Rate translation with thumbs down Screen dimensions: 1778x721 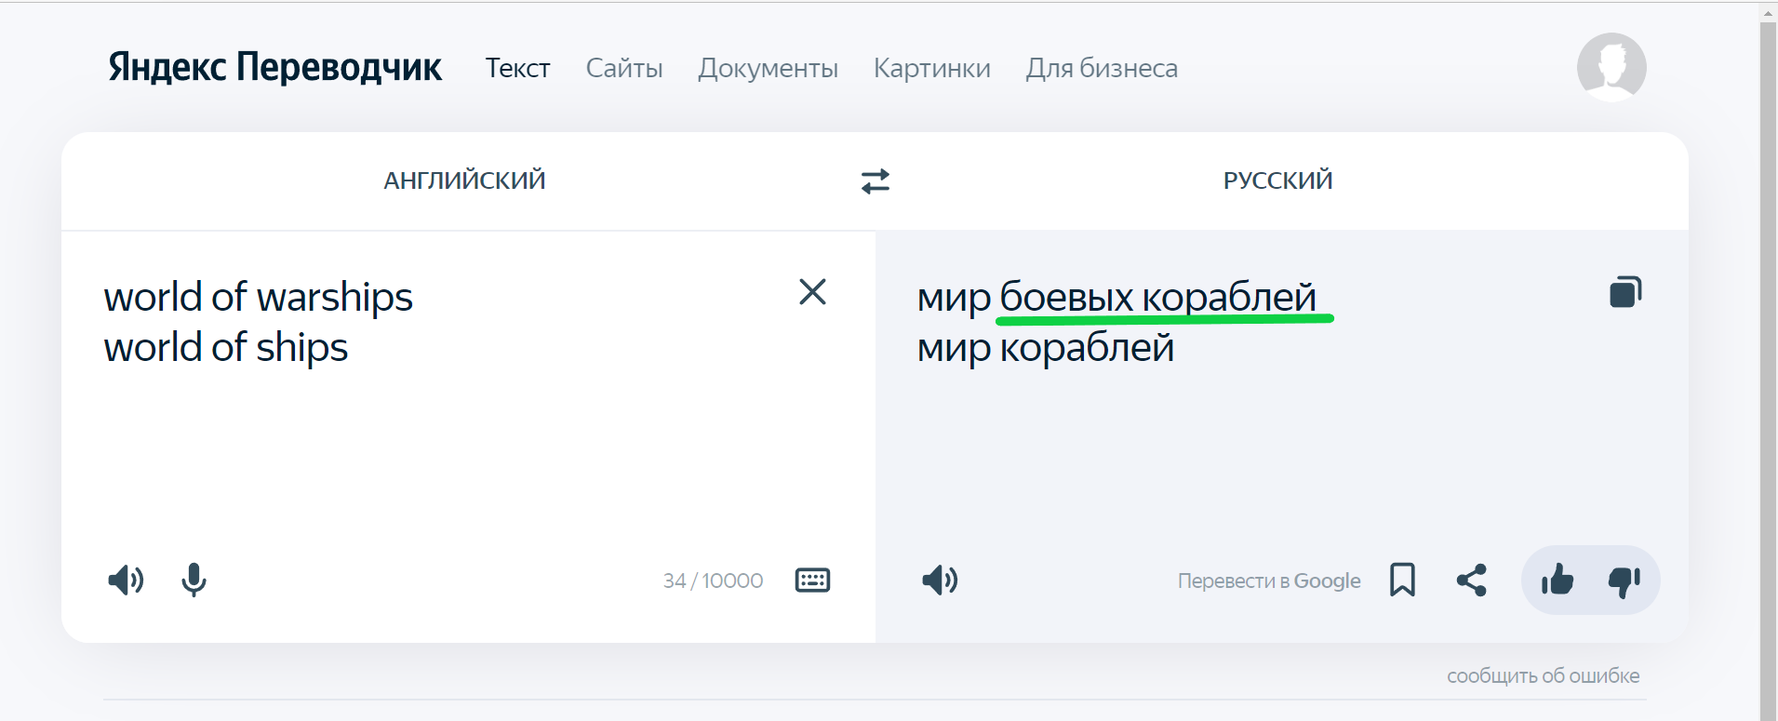tap(1624, 581)
